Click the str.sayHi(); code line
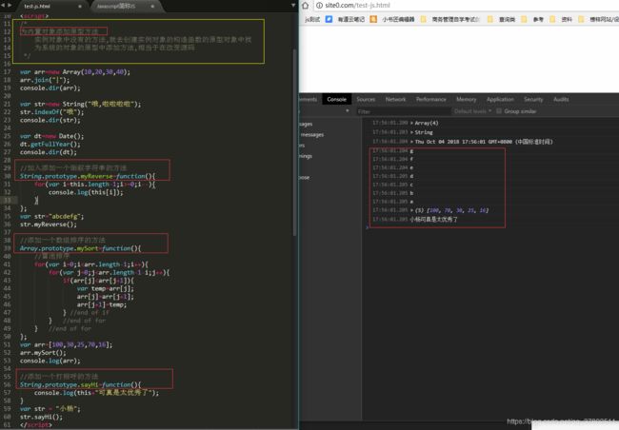 click(41, 417)
